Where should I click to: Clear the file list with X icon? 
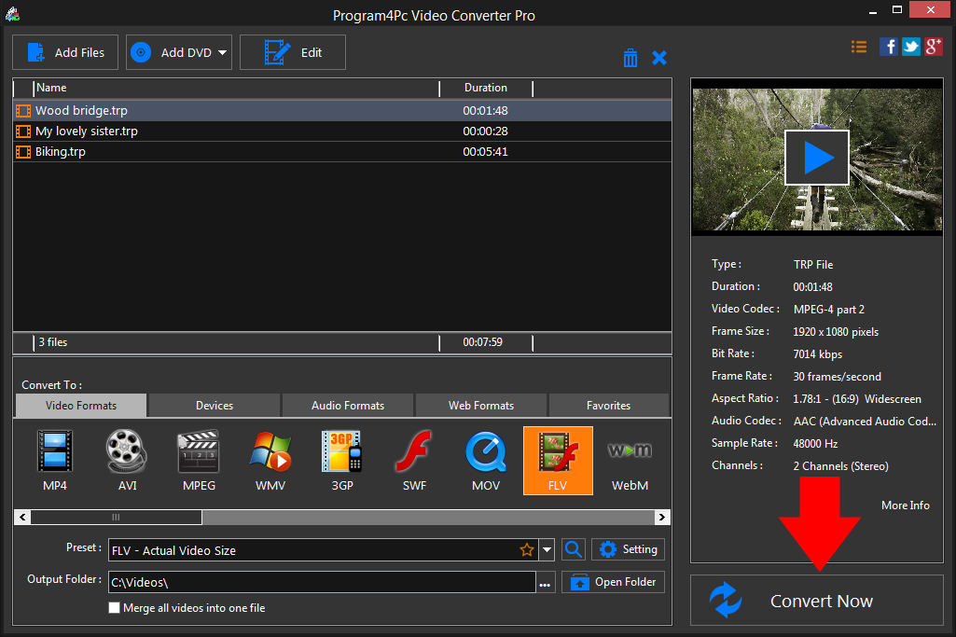point(659,57)
